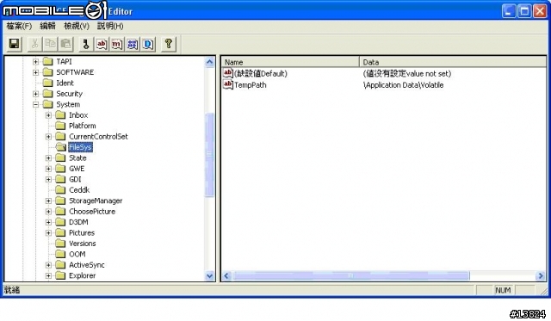Screen dimensions: 551x321
Task: Select the Versions key label
Action: pyautogui.click(x=83, y=244)
